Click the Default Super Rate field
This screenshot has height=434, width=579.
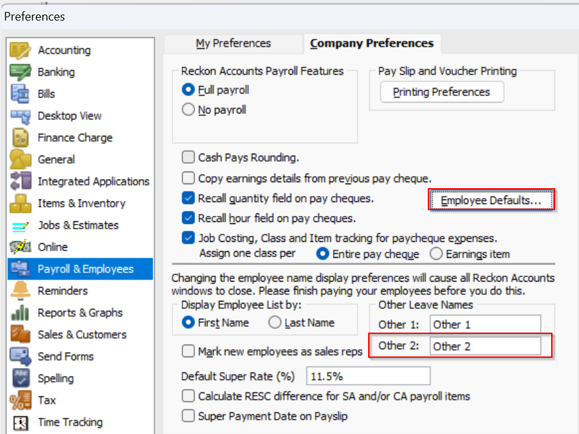point(368,376)
